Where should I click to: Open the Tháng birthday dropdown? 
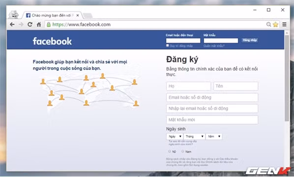coord(194,136)
